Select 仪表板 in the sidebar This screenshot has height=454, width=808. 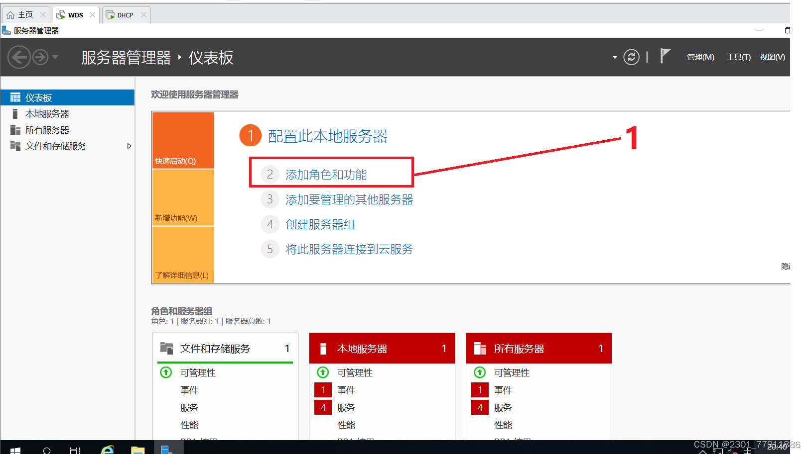click(67, 97)
